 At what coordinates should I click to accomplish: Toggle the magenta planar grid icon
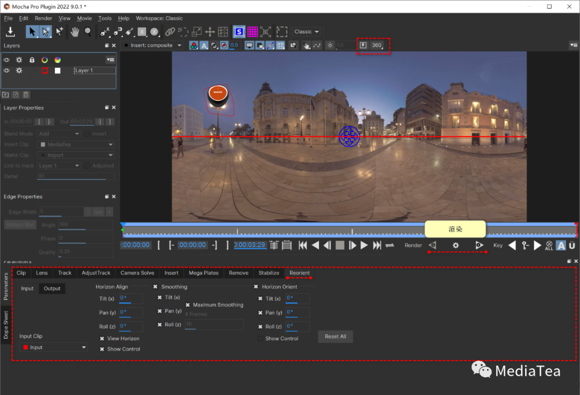pyautogui.click(x=252, y=32)
